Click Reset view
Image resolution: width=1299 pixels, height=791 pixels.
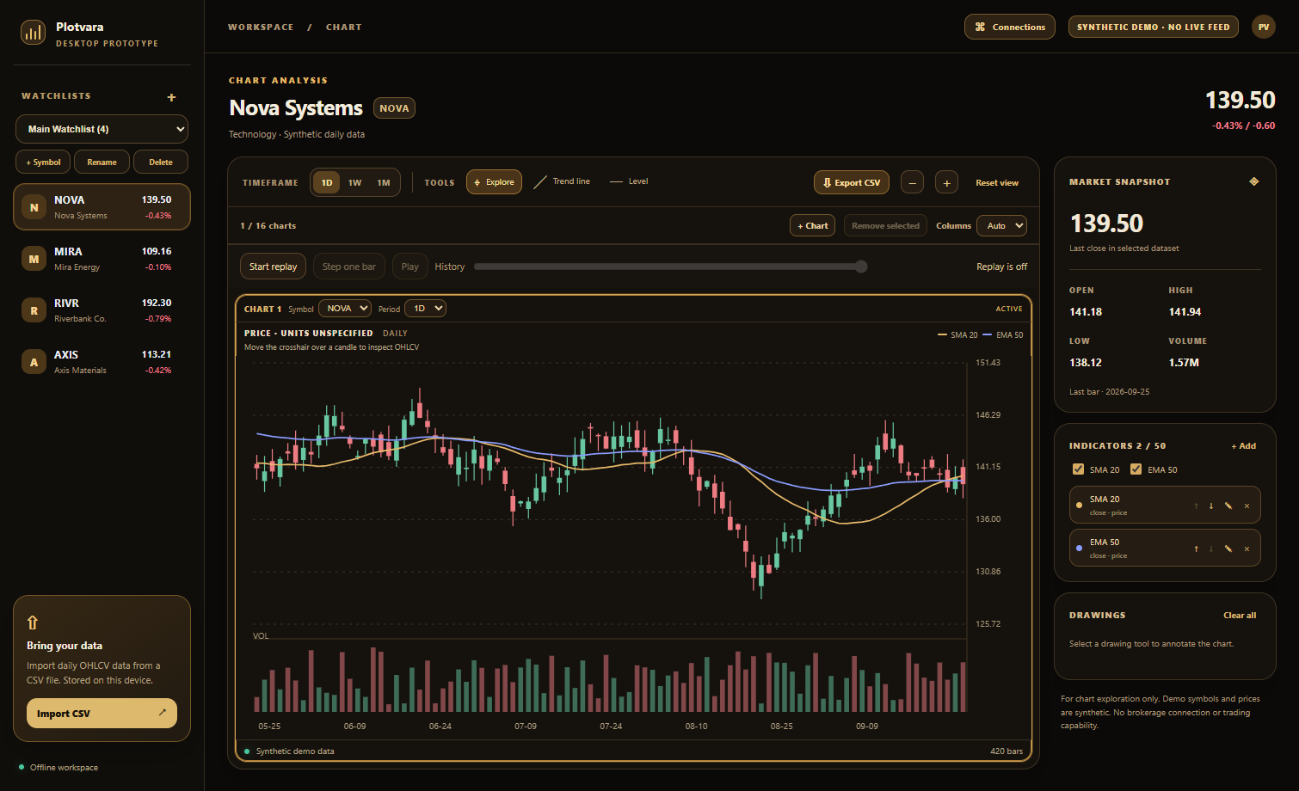997,182
